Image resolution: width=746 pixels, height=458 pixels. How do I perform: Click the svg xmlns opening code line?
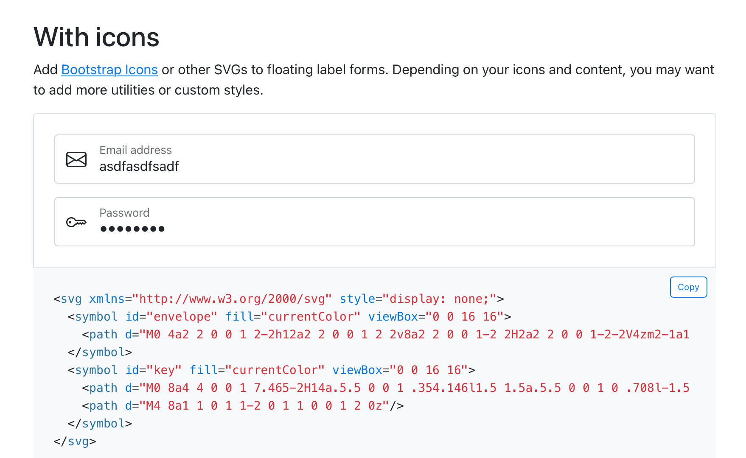(278, 299)
